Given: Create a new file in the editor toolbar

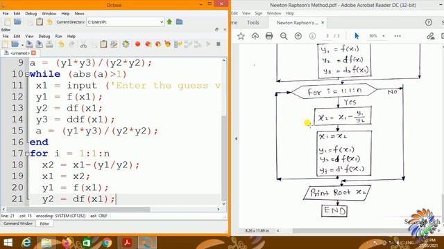Looking at the screenshot, I should pos(6,44).
